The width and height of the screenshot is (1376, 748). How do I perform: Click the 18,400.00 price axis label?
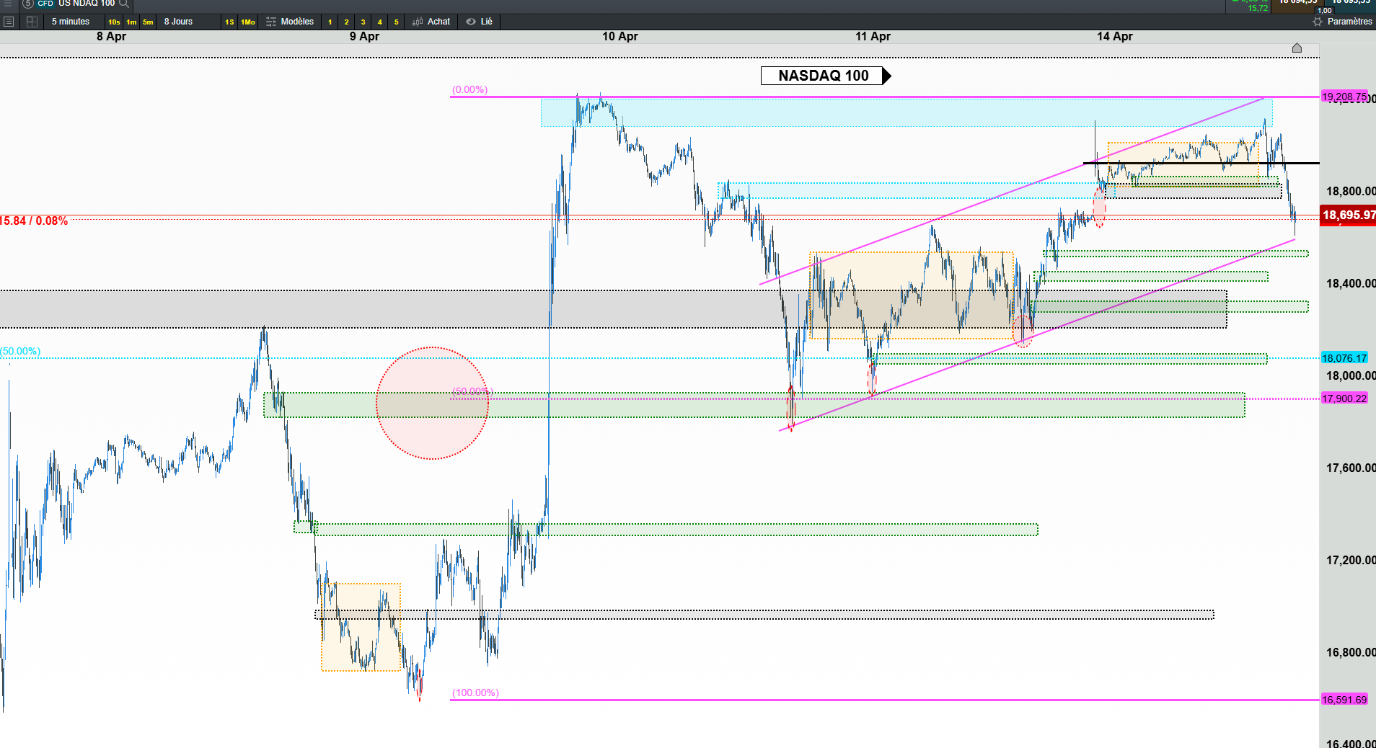(1351, 283)
